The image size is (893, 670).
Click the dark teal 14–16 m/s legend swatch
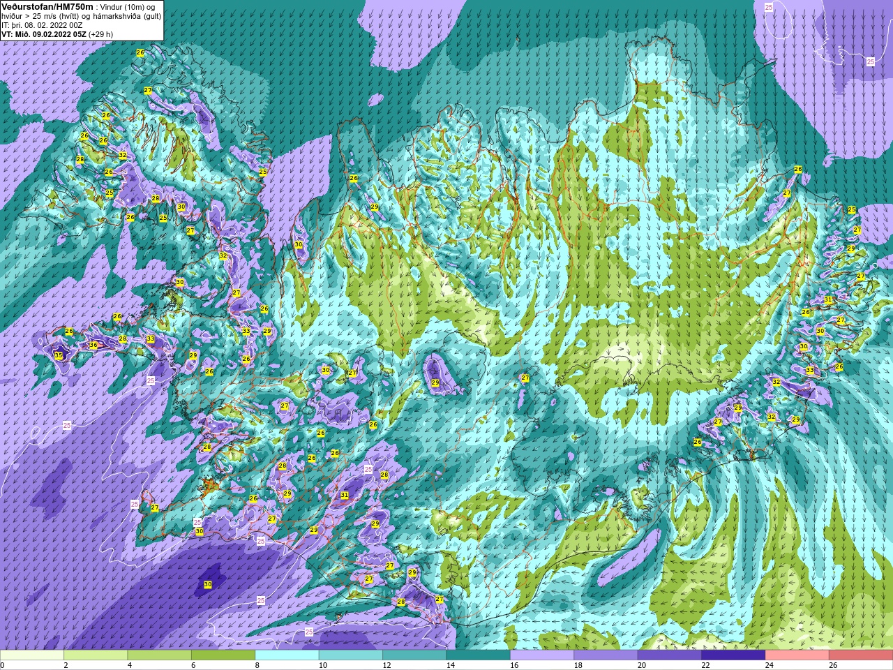478,655
